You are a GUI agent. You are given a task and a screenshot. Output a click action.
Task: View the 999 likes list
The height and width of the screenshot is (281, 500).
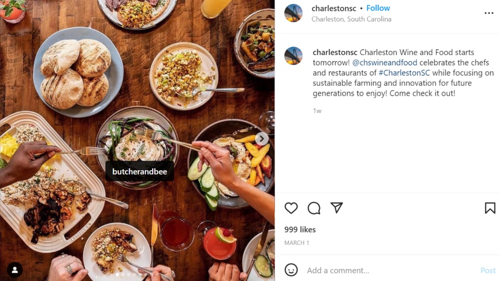[300, 229]
